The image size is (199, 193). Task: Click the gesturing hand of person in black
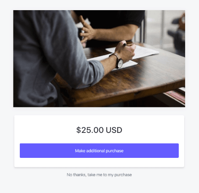[86, 30]
